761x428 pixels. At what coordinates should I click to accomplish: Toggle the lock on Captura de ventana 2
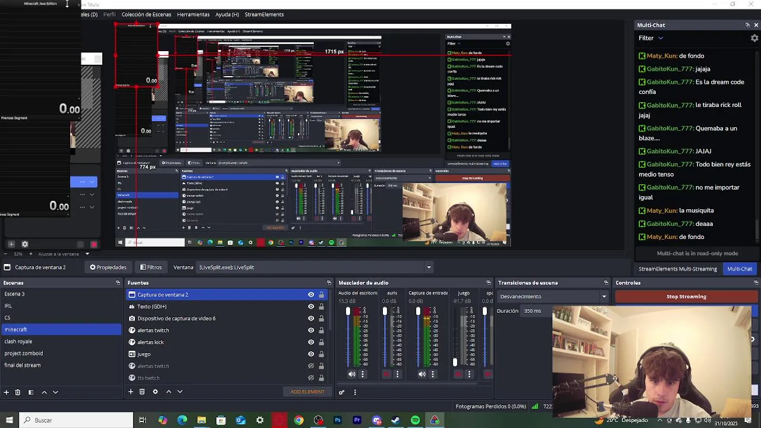(322, 295)
